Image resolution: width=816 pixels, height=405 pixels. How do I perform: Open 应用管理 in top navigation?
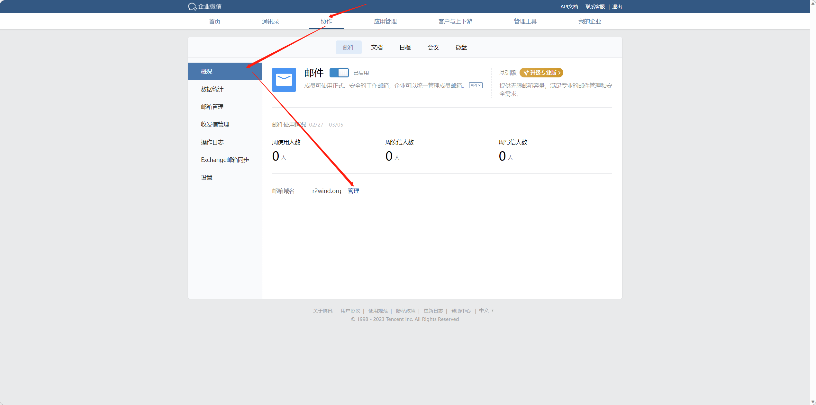(x=385, y=22)
